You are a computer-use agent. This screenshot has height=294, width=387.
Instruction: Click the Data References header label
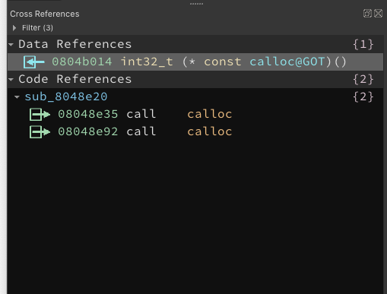point(75,44)
